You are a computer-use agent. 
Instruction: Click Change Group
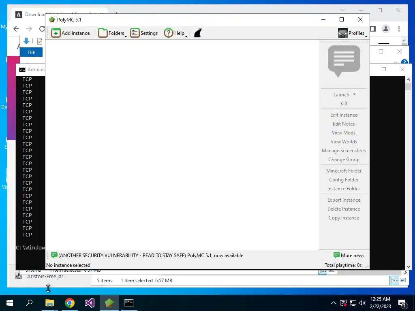pos(344,160)
